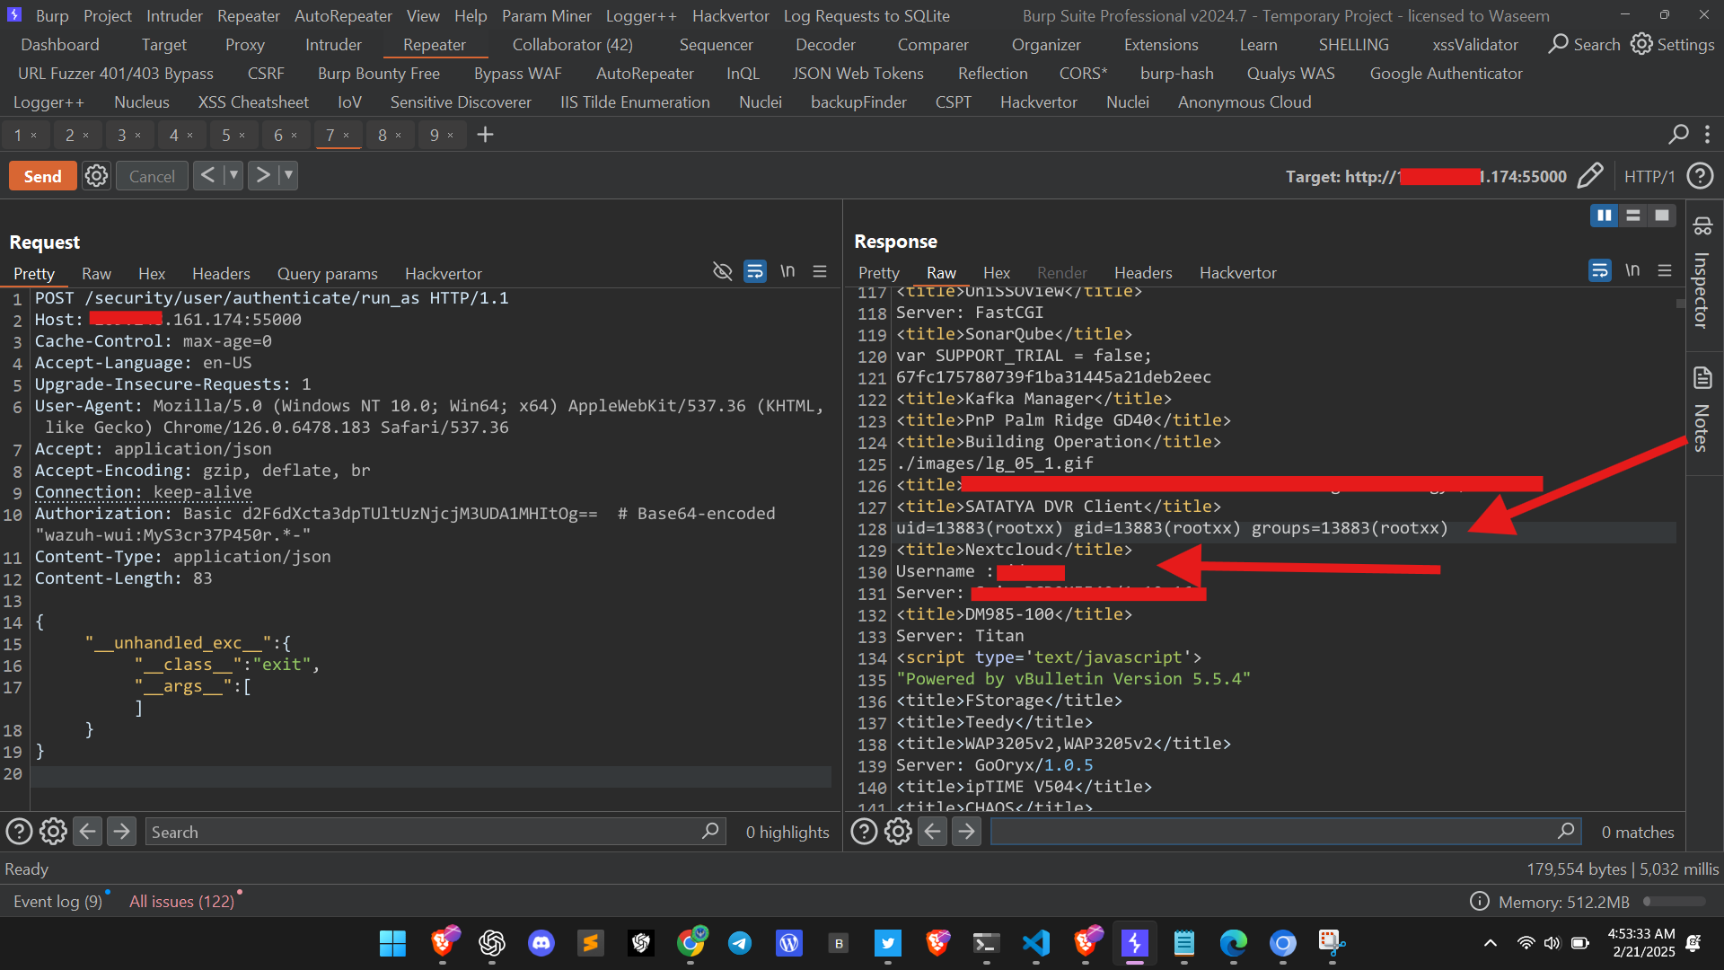This screenshot has height=970, width=1724.
Task: Select top/bottom split layout
Action: click(1633, 216)
